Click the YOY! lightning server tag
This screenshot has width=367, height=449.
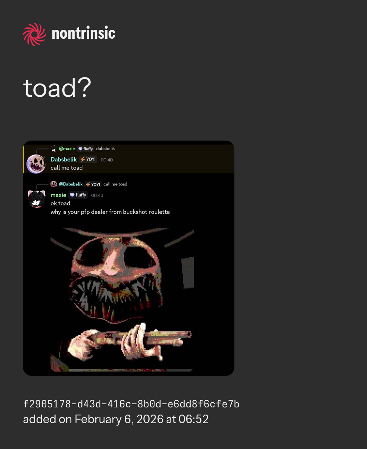tap(88, 159)
